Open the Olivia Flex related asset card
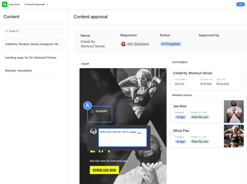 207,136
